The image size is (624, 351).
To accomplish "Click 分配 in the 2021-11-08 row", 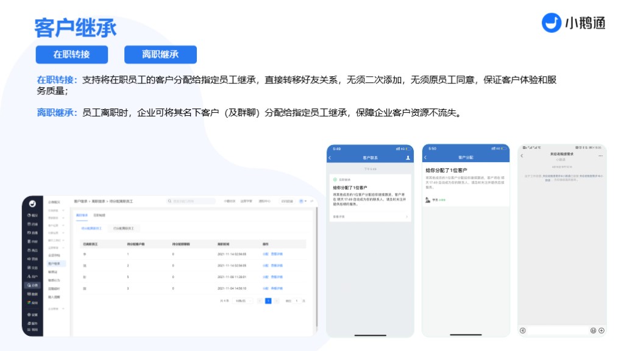I will coord(266,277).
